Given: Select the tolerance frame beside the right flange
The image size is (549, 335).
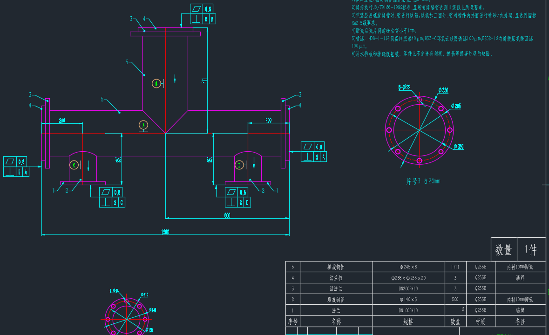Looking at the screenshot, I should (313, 152).
